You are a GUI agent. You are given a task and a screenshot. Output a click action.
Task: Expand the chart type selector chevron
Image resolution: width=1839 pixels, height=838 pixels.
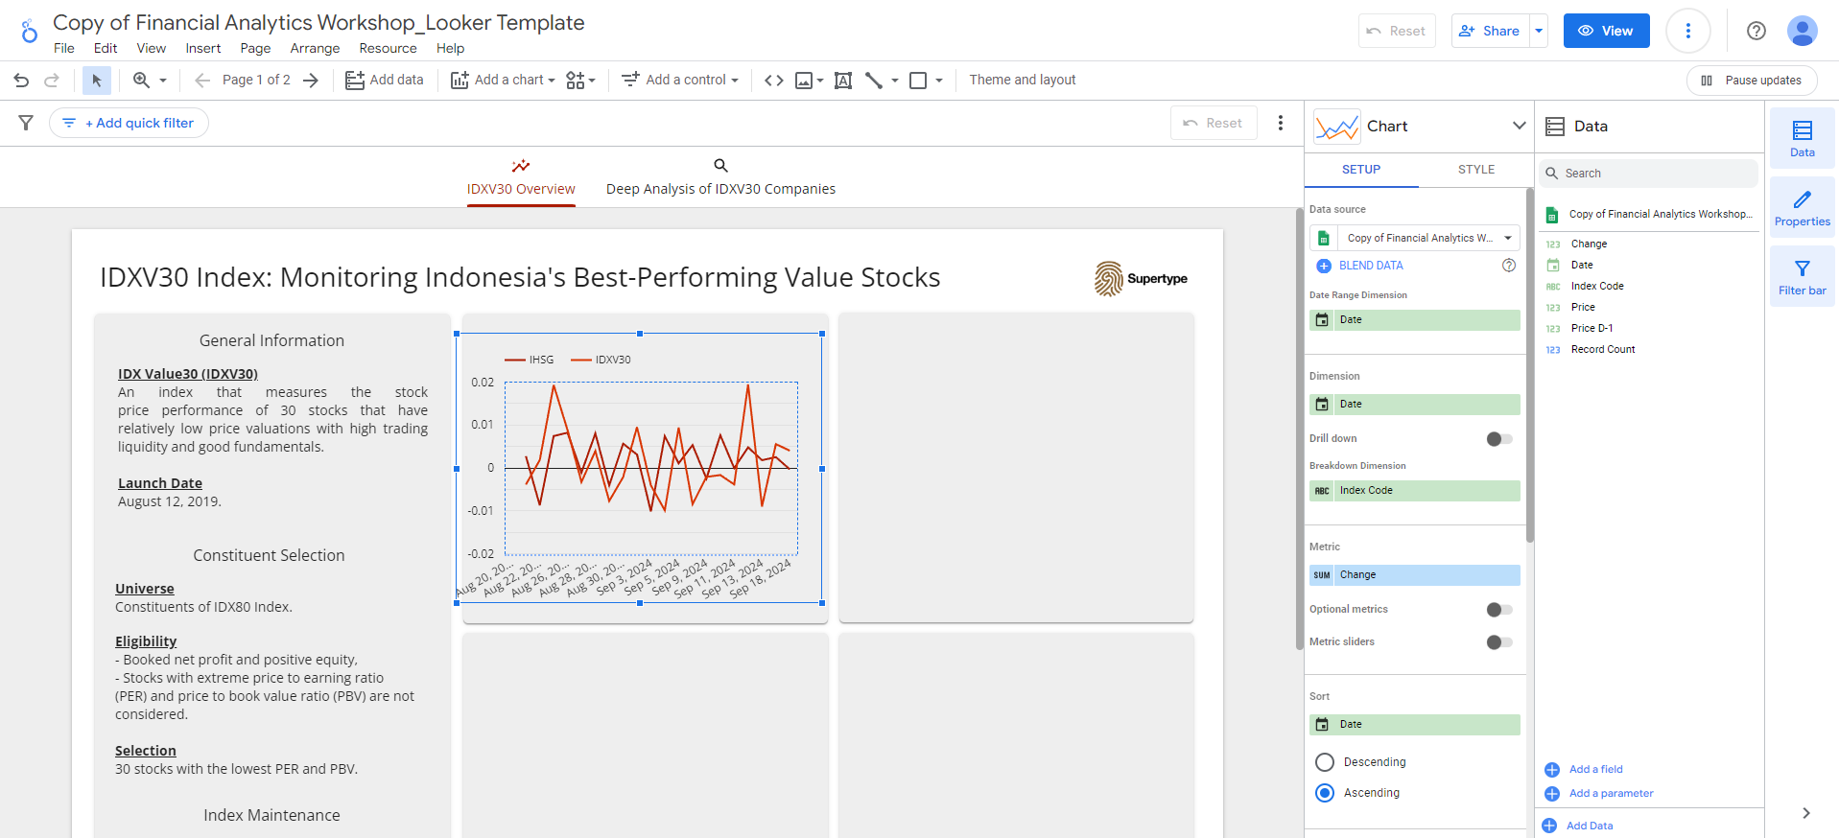pos(1519,126)
